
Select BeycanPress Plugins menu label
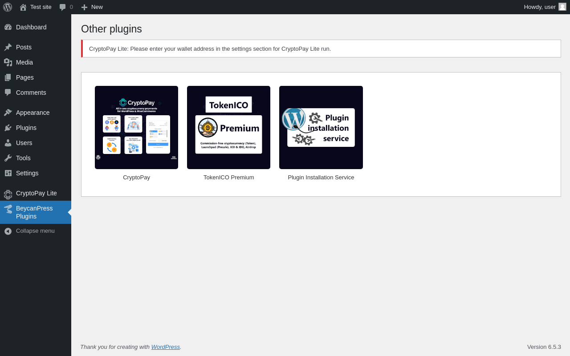tap(34, 212)
